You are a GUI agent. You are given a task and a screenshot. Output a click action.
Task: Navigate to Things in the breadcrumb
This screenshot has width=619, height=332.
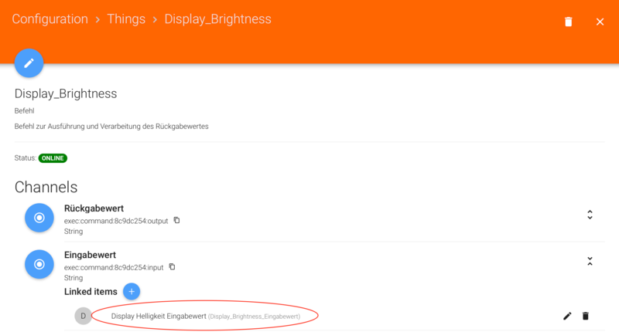126,19
